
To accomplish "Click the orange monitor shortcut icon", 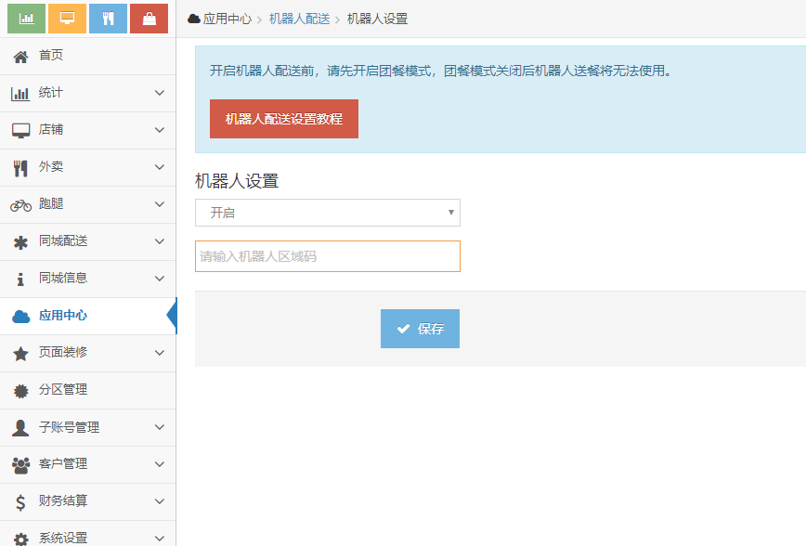I will 67,18.
